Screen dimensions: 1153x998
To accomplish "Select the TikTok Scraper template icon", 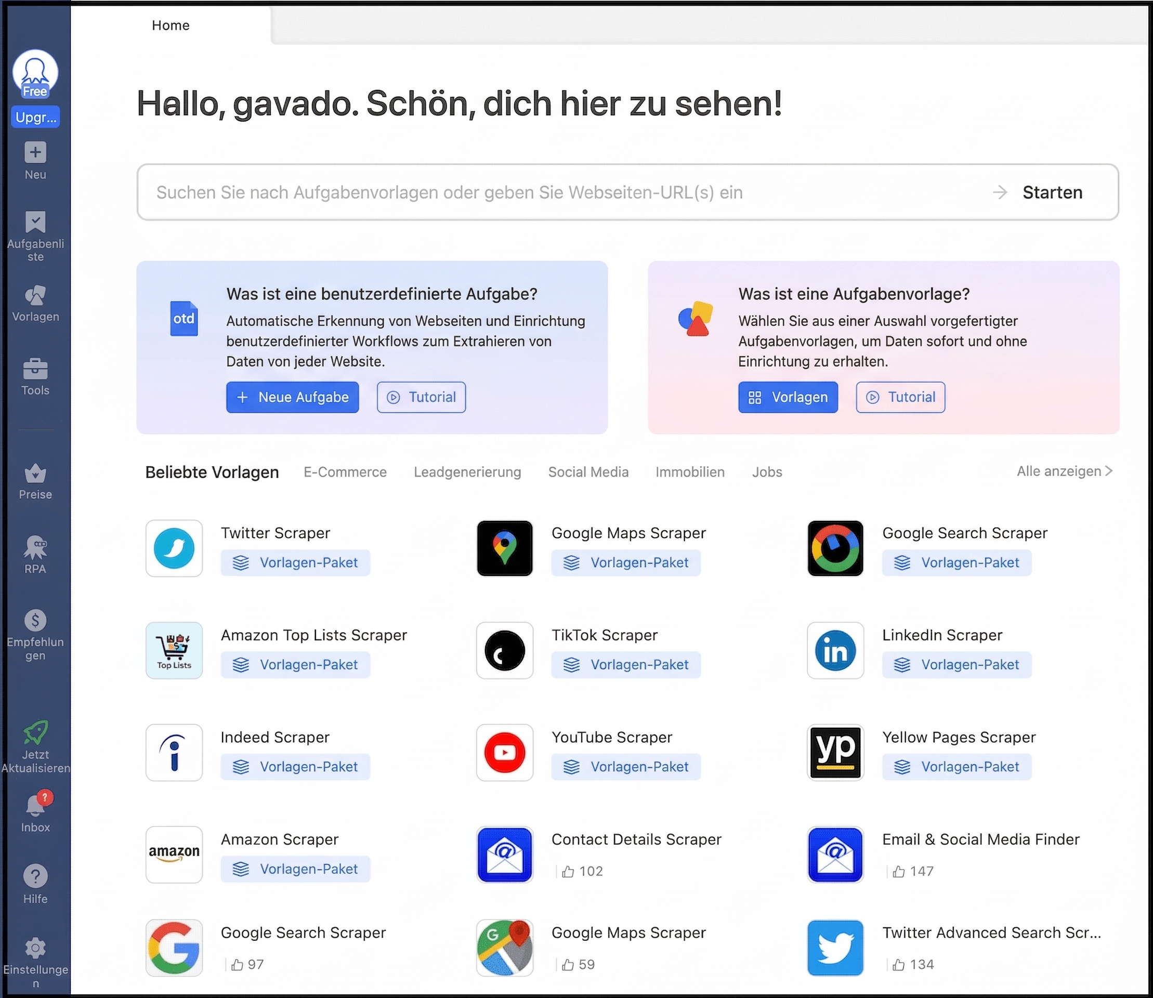I will click(504, 650).
